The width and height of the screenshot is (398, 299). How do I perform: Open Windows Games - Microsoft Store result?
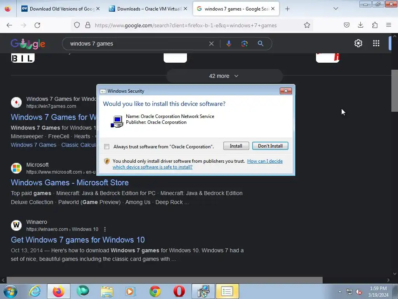pyautogui.click(x=70, y=183)
